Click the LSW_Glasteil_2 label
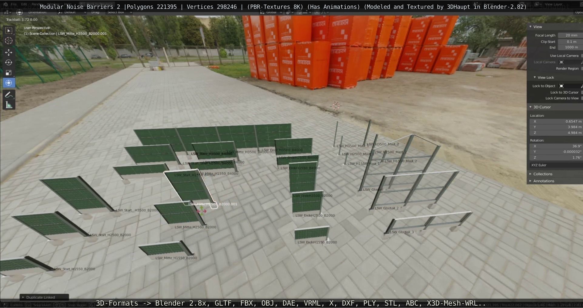Viewport: 583px width, 308px height. pyautogui.click(x=387, y=208)
